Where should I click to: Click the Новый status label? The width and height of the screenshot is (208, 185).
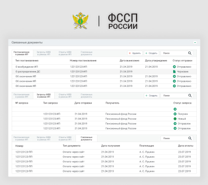pyautogui.click(x=182, y=119)
